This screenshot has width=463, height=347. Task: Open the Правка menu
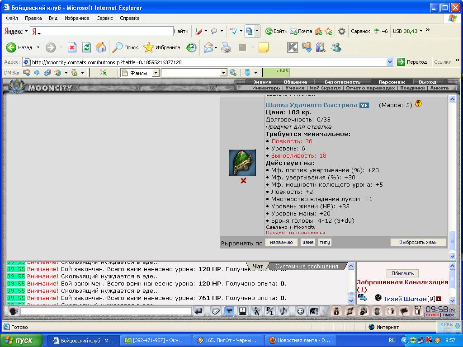pyautogui.click(x=33, y=18)
